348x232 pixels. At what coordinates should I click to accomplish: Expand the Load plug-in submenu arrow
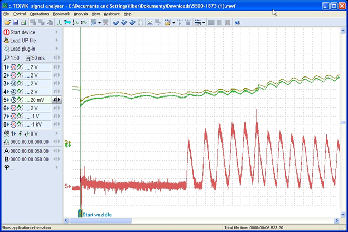tap(57, 49)
